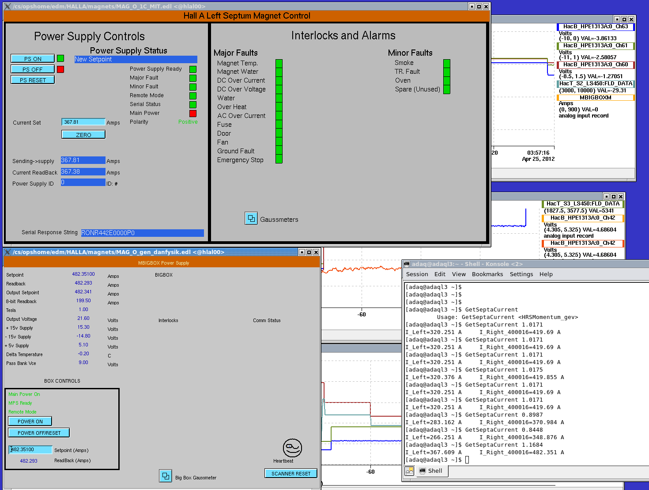The width and height of the screenshot is (649, 490).
Task: Open the Edit menu in Konsole
Action: tap(440, 274)
